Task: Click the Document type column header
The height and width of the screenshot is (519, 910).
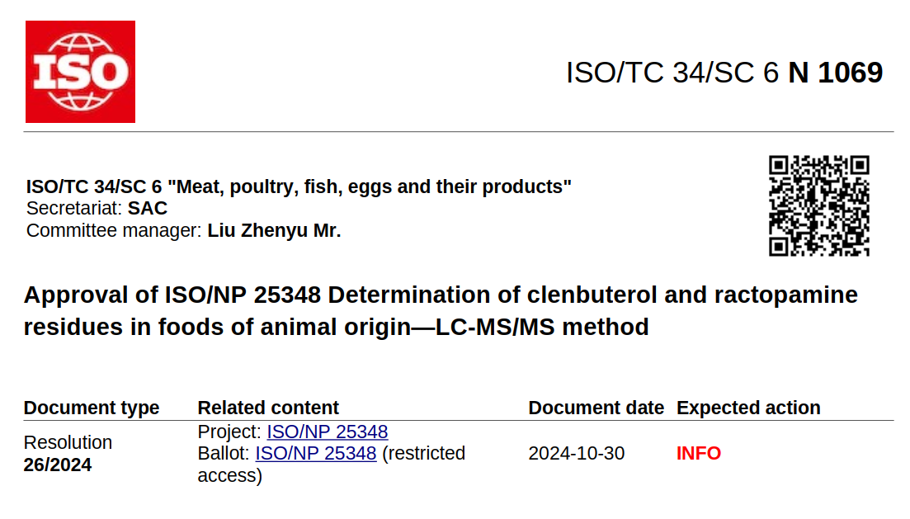Action: [x=92, y=408]
